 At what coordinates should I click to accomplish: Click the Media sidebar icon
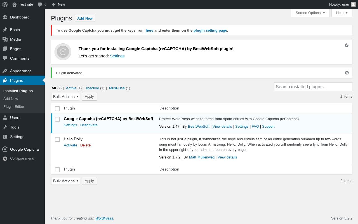point(5,39)
